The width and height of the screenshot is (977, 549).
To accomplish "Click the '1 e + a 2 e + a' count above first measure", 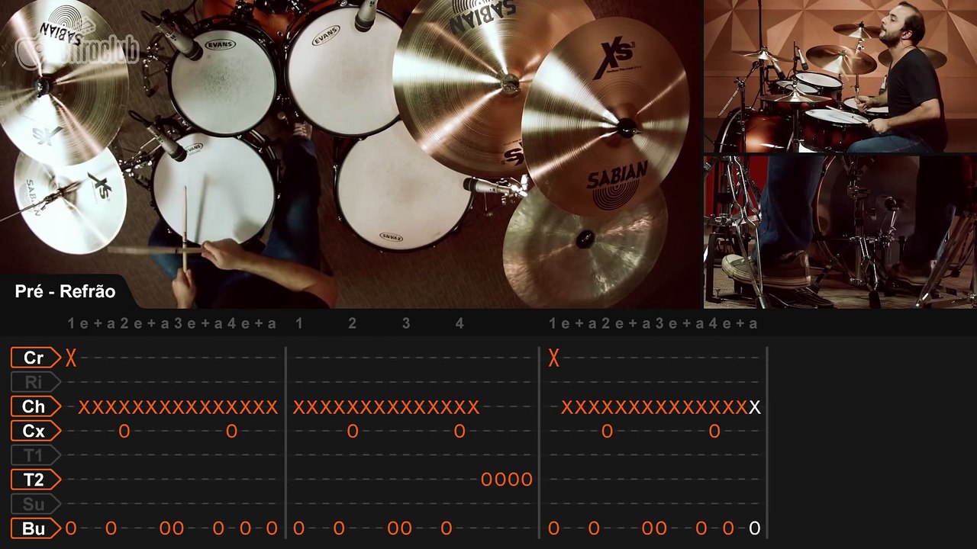I will (x=118, y=323).
